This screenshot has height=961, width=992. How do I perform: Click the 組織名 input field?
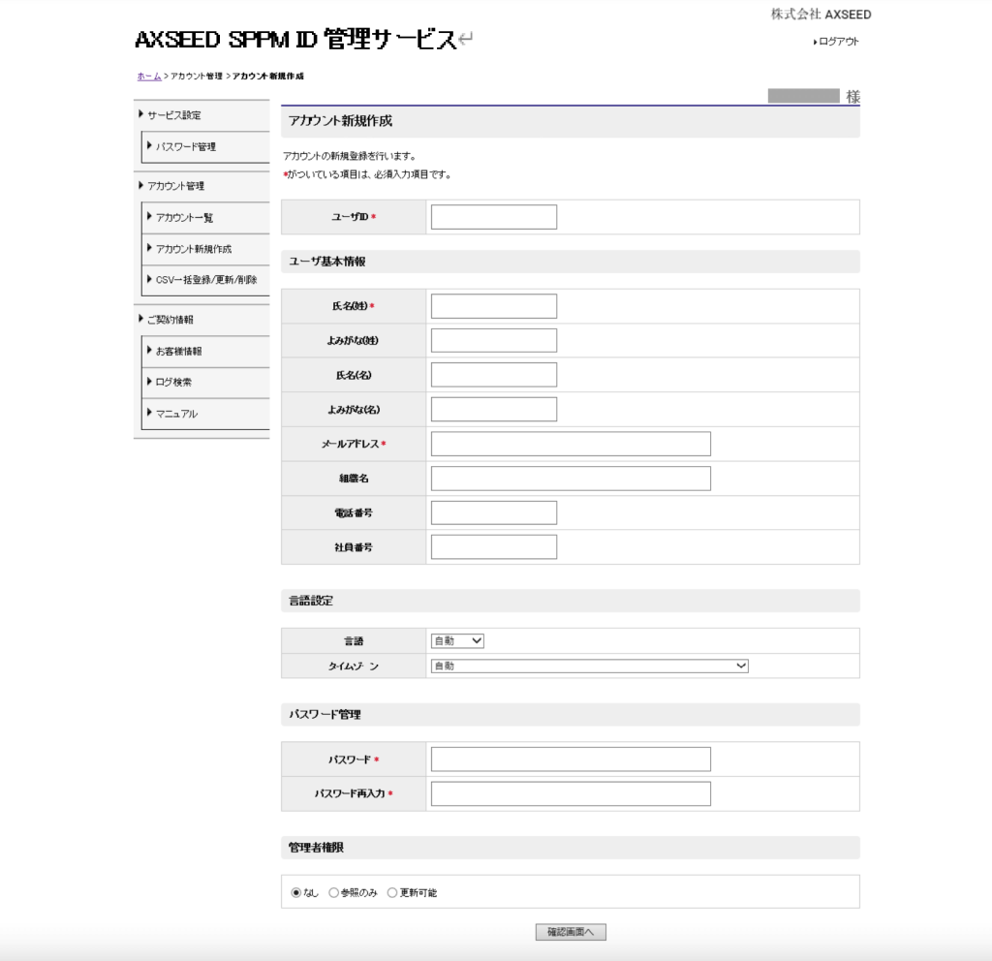tap(571, 479)
